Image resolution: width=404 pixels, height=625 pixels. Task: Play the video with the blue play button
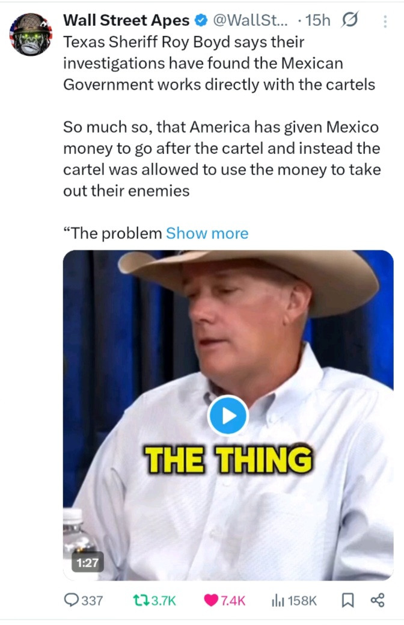pyautogui.click(x=228, y=415)
